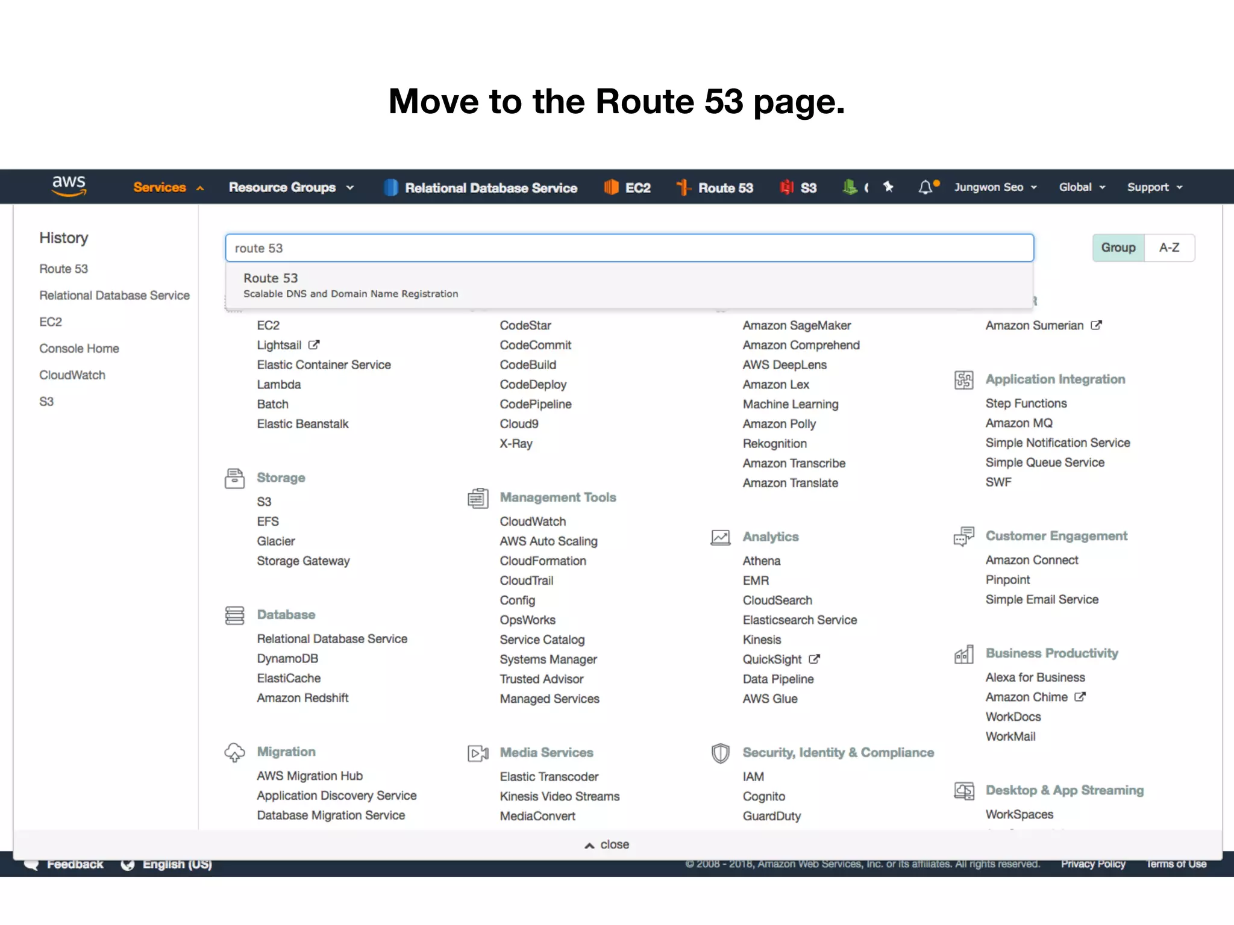Viewport: 1234px width, 925px height.
Task: Open the Privacy Policy footer link
Action: point(1093,864)
